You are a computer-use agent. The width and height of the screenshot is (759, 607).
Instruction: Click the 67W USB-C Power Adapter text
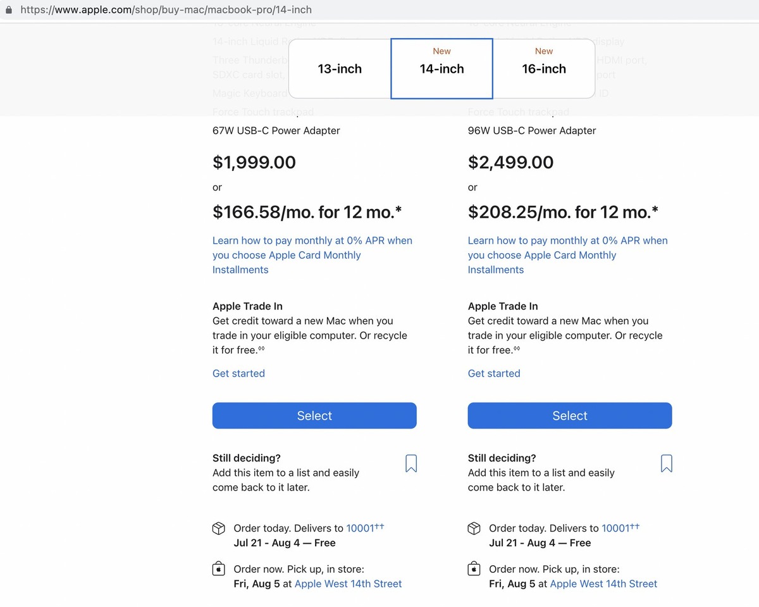276,130
